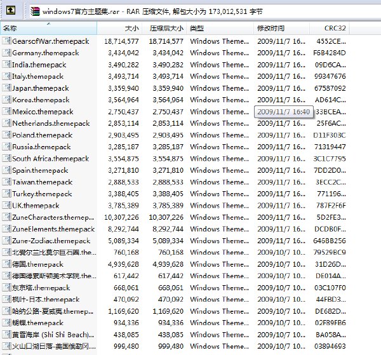381x355 pixels.
Task: Click the Turkey.themepack file icon
Action: pyautogui.click(x=6, y=194)
